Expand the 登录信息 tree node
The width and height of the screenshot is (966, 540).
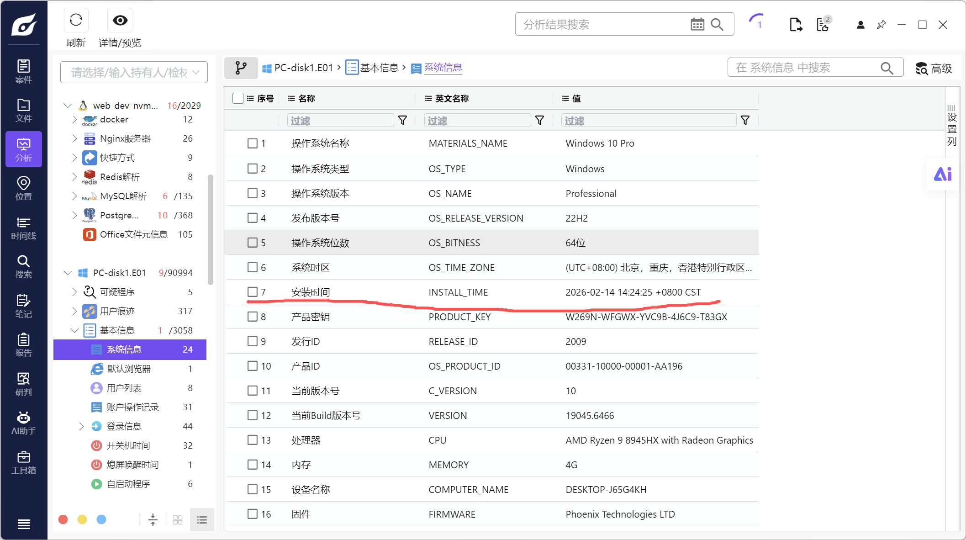coord(81,426)
